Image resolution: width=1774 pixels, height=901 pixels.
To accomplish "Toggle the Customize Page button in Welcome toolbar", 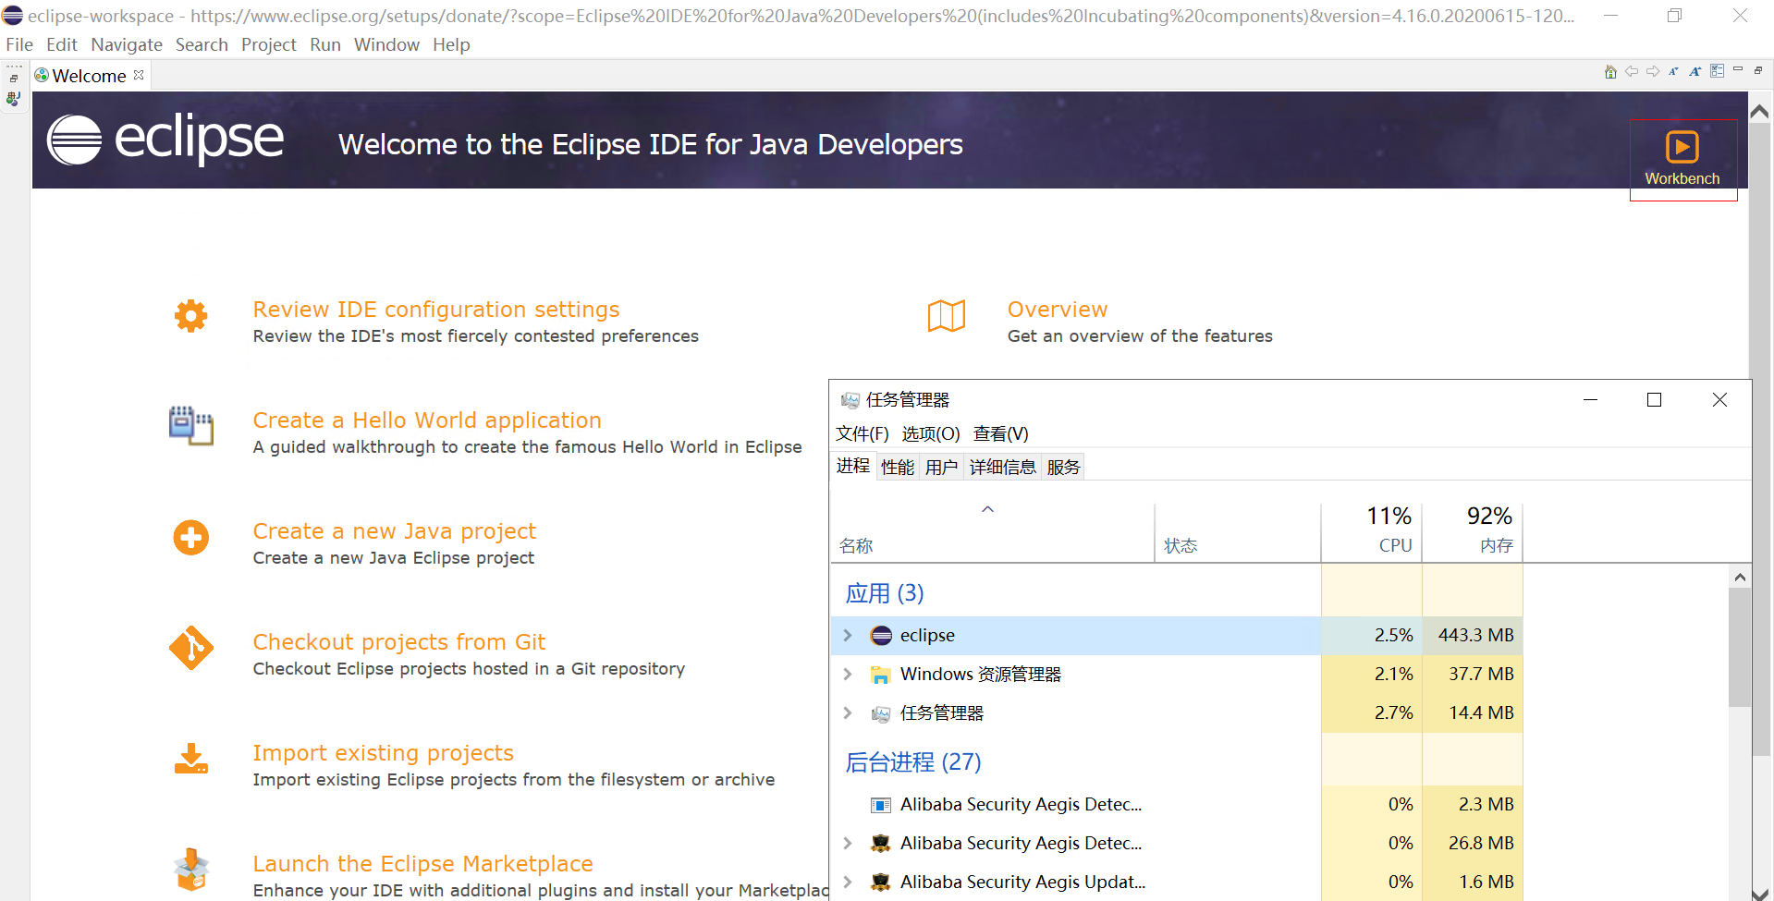I will 1717,72.
